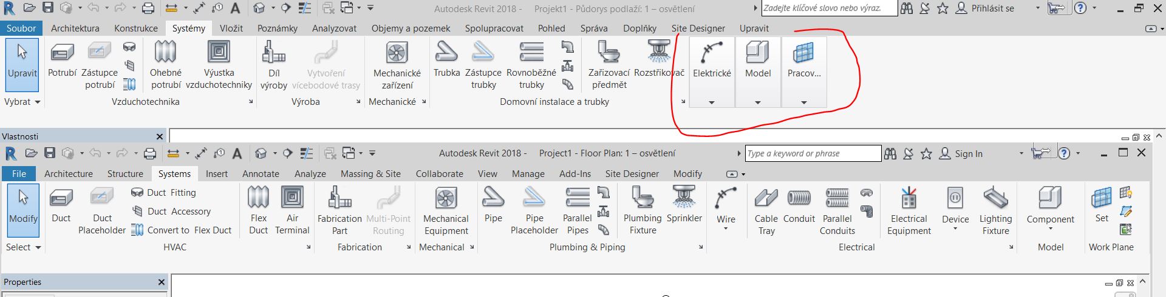Screen dimensions: 1166x297
Task: Open Vzduchotechnika panel settings launcher arrow
Action: pyautogui.click(x=251, y=102)
